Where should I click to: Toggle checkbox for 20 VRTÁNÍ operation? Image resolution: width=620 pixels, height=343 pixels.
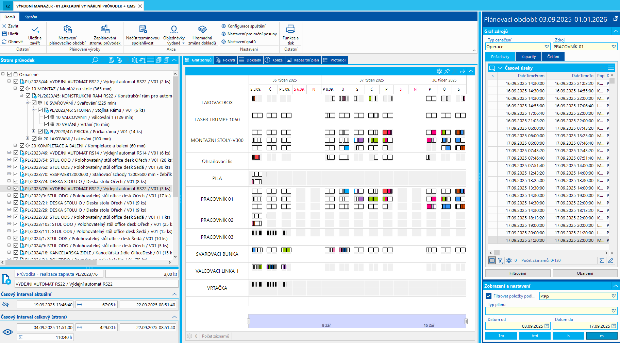click(46, 124)
